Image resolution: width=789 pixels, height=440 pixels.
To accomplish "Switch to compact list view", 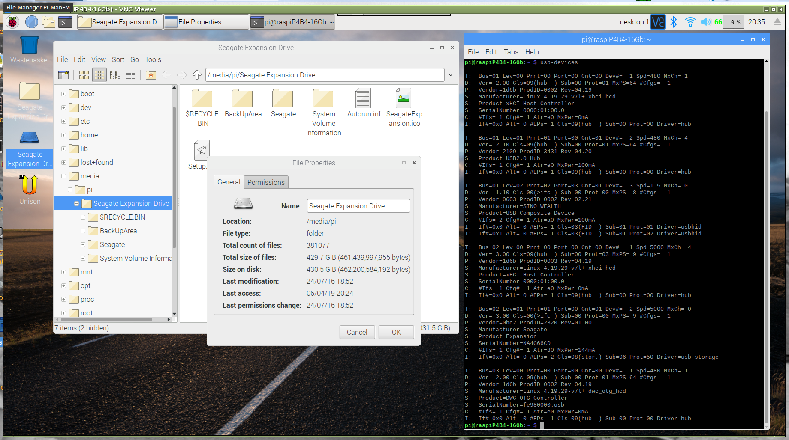I will 115,75.
